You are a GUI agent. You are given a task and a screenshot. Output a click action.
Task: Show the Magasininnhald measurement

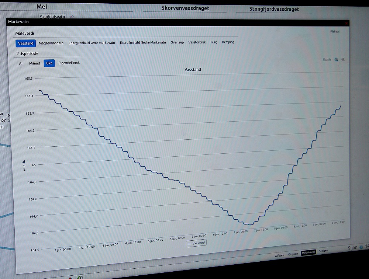(51, 43)
